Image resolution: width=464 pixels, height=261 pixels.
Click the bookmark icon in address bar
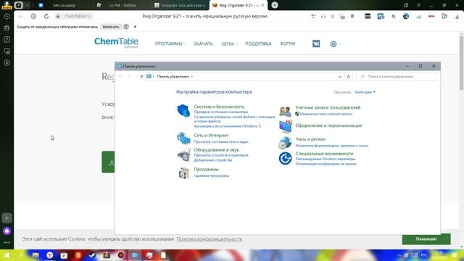click(x=352, y=16)
